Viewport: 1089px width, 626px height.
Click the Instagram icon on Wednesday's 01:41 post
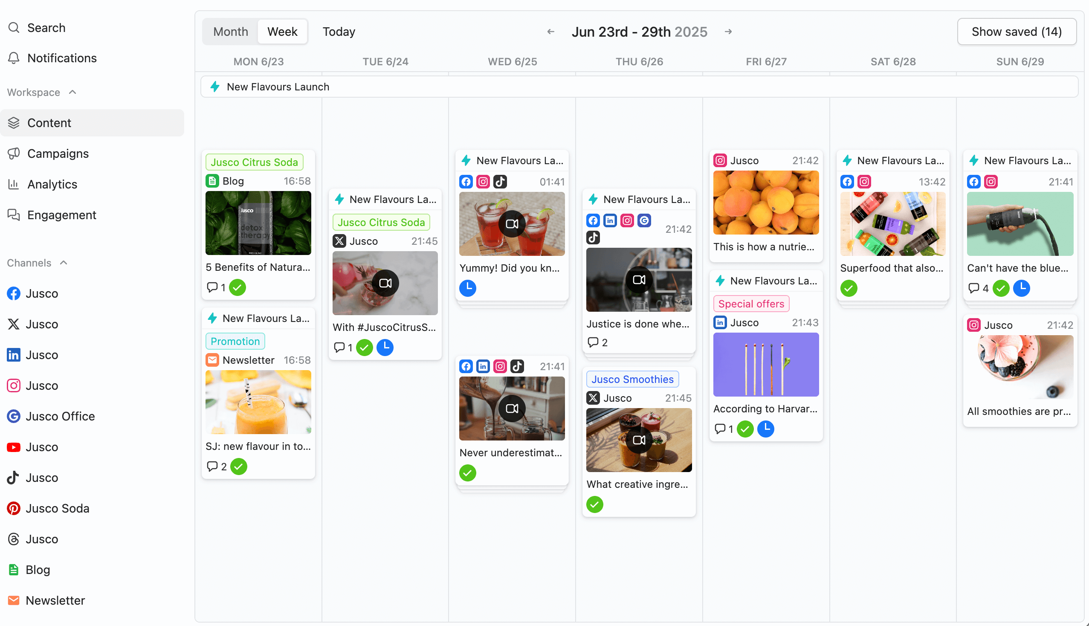tap(483, 181)
